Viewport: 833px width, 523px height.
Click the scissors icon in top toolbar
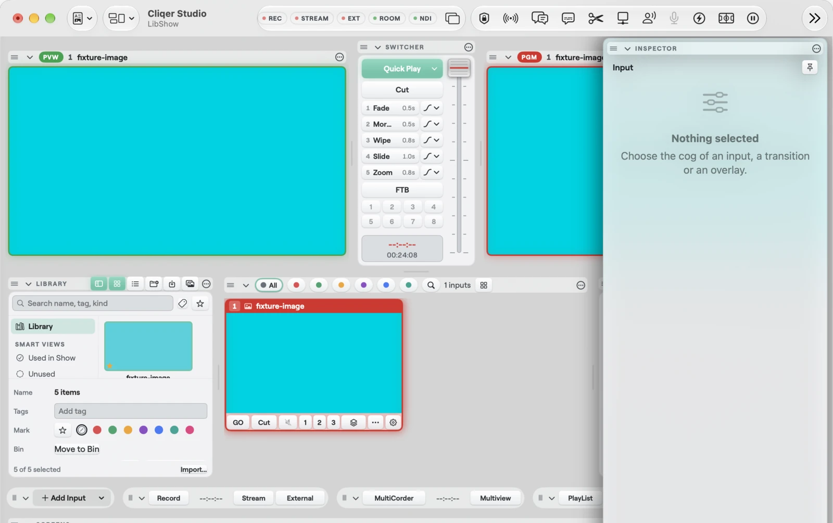tap(595, 18)
